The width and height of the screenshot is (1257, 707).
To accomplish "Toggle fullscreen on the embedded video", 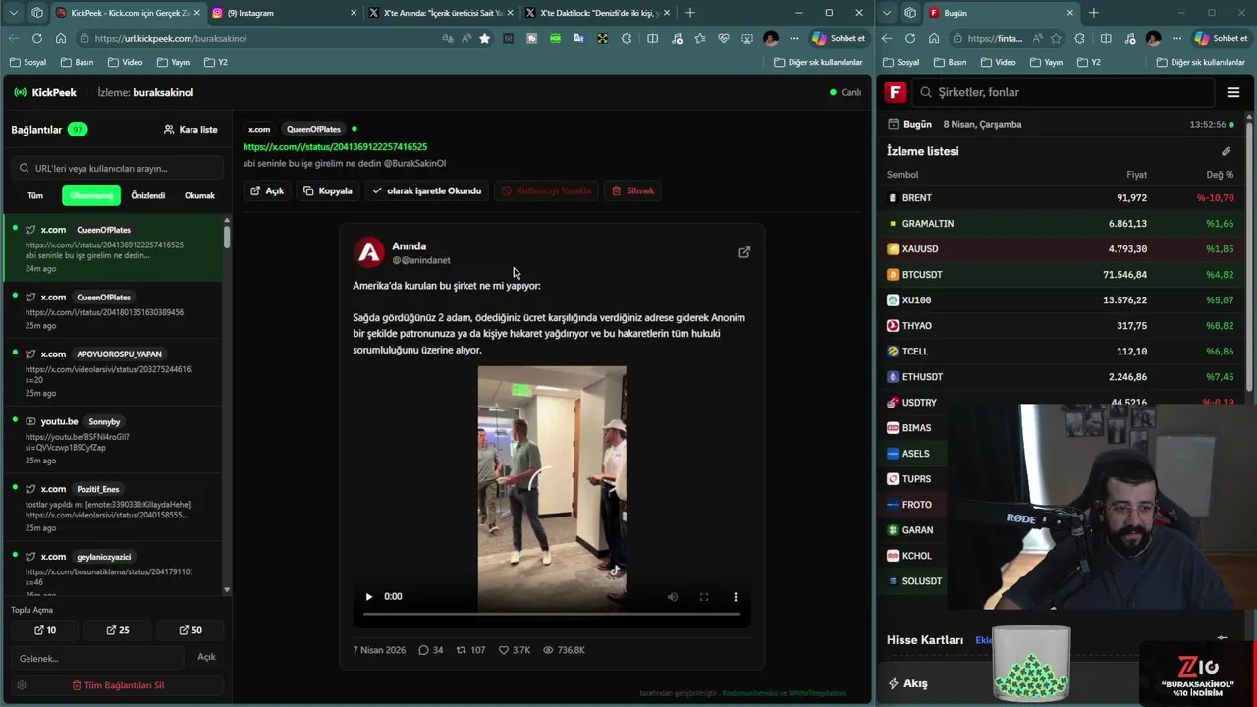I will click(x=704, y=596).
